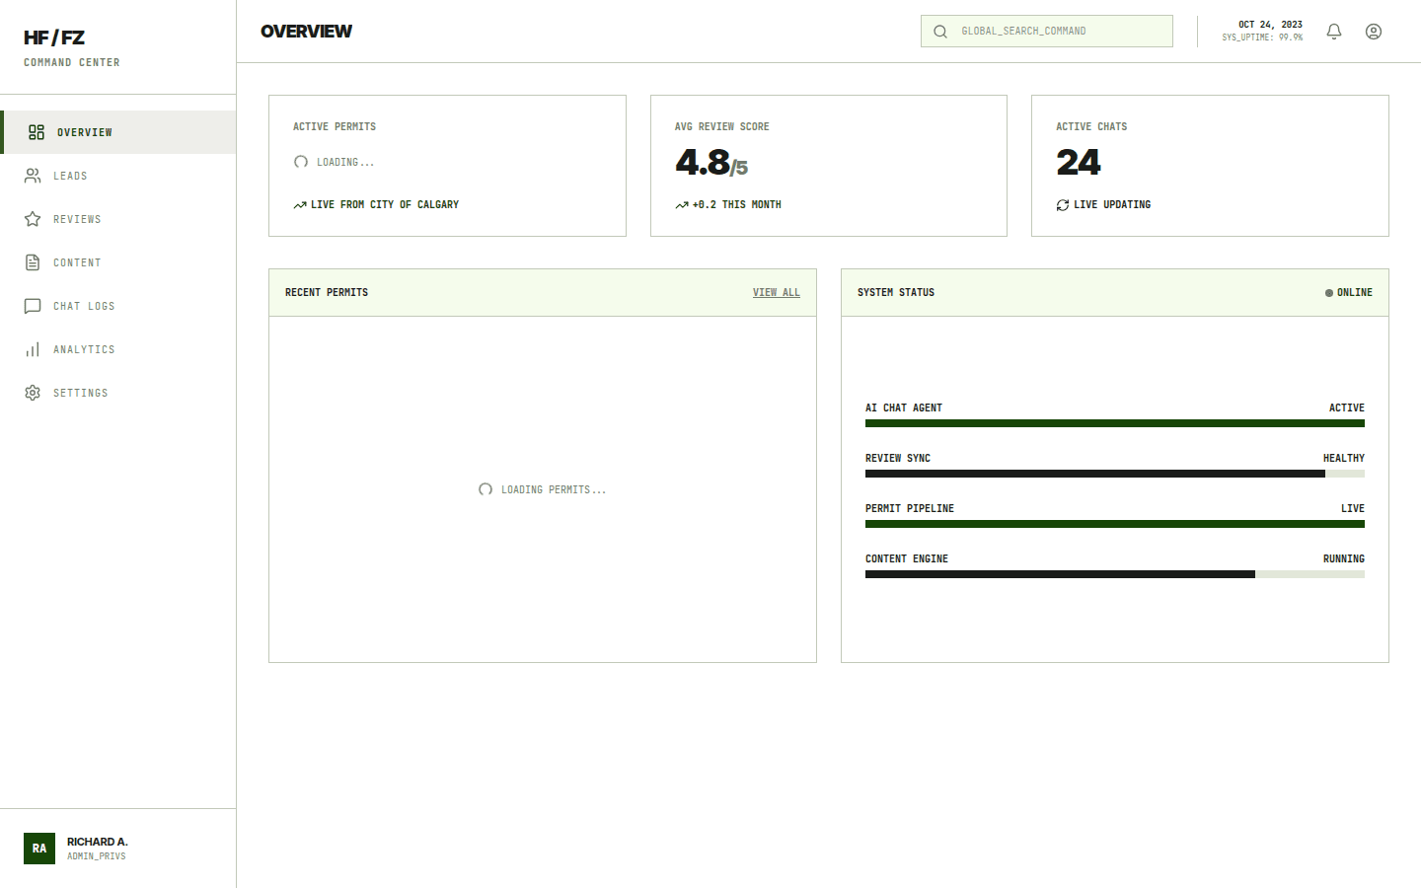The height and width of the screenshot is (888, 1421).
Task: Click the RA admin avatar
Action: point(39,849)
